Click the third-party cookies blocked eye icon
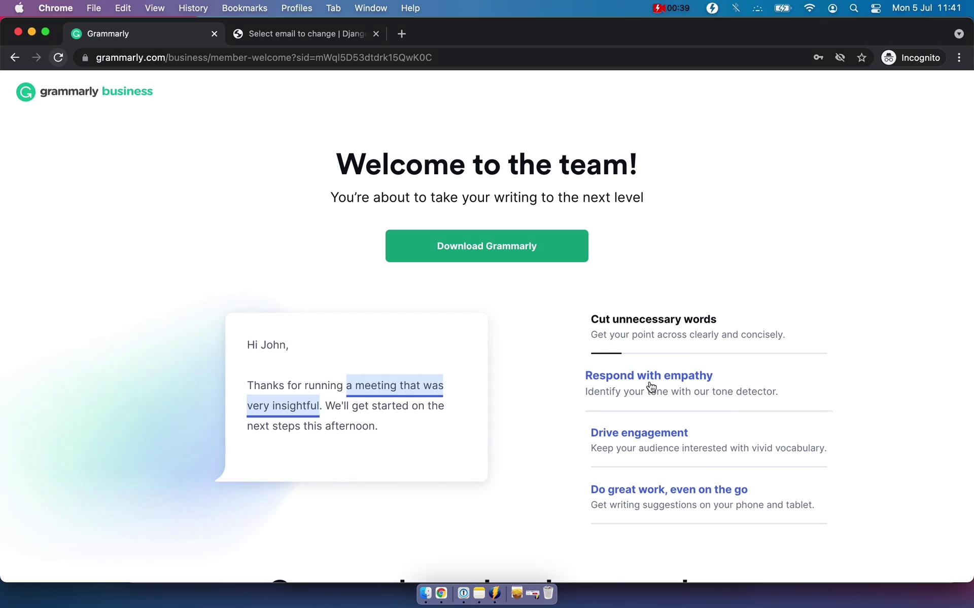Image resolution: width=974 pixels, height=608 pixels. click(x=840, y=58)
